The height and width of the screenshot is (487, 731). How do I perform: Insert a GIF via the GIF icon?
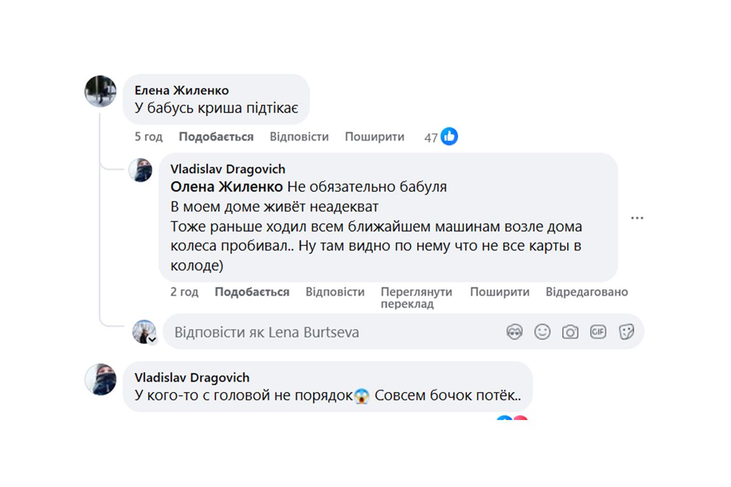pyautogui.click(x=598, y=332)
